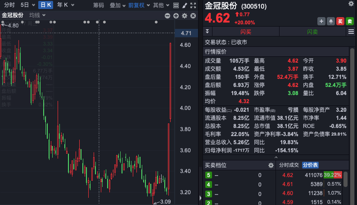The width and height of the screenshot is (357, 205).
Task: Expand chart to fullscreen
Action: [x=193, y=5]
